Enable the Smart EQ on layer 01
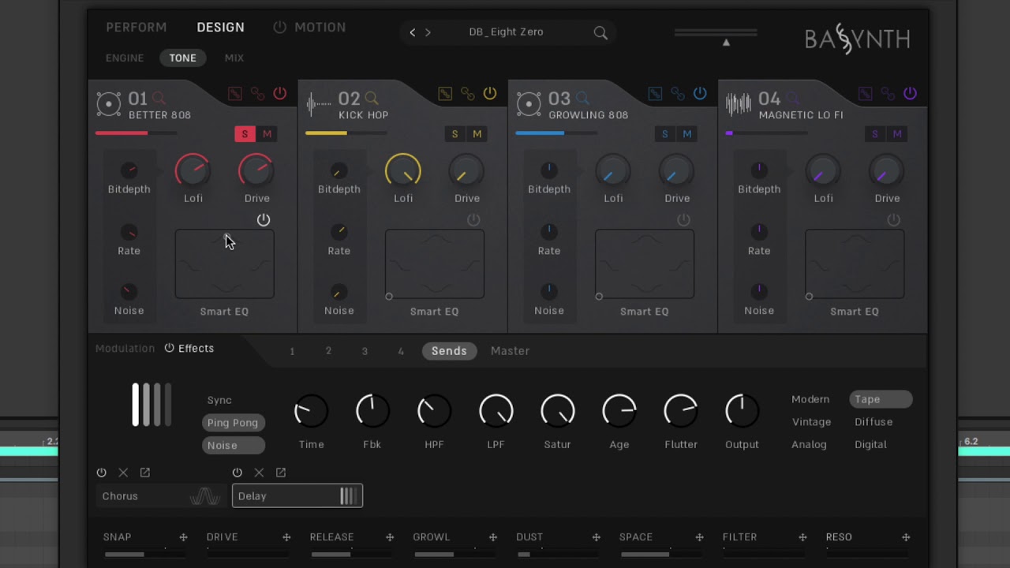This screenshot has width=1010, height=568. click(264, 220)
